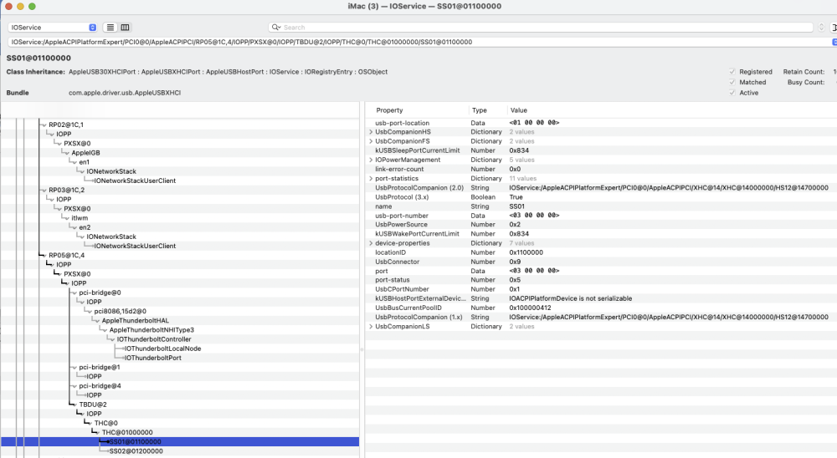Select the IOThunderboltPort item
Viewport: 837px width, 458px height.
[152, 358]
